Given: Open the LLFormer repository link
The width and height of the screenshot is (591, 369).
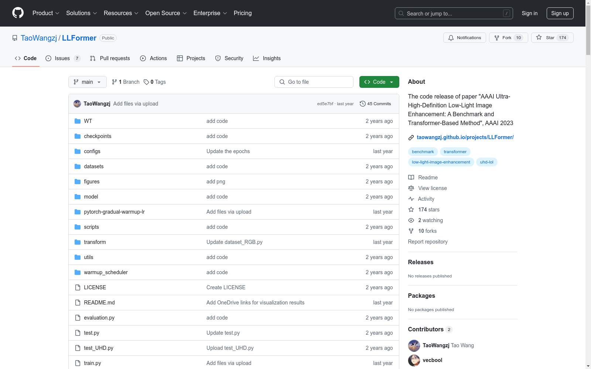Looking at the screenshot, I should 79,38.
